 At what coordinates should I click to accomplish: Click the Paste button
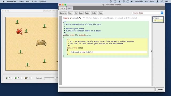tap(87, 13)
